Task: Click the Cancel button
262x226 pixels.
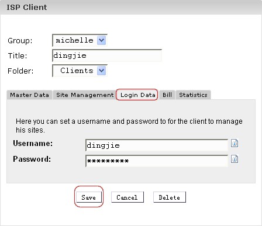Action: click(x=127, y=197)
